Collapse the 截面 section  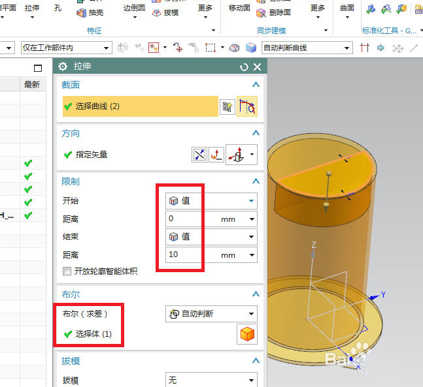[256, 85]
